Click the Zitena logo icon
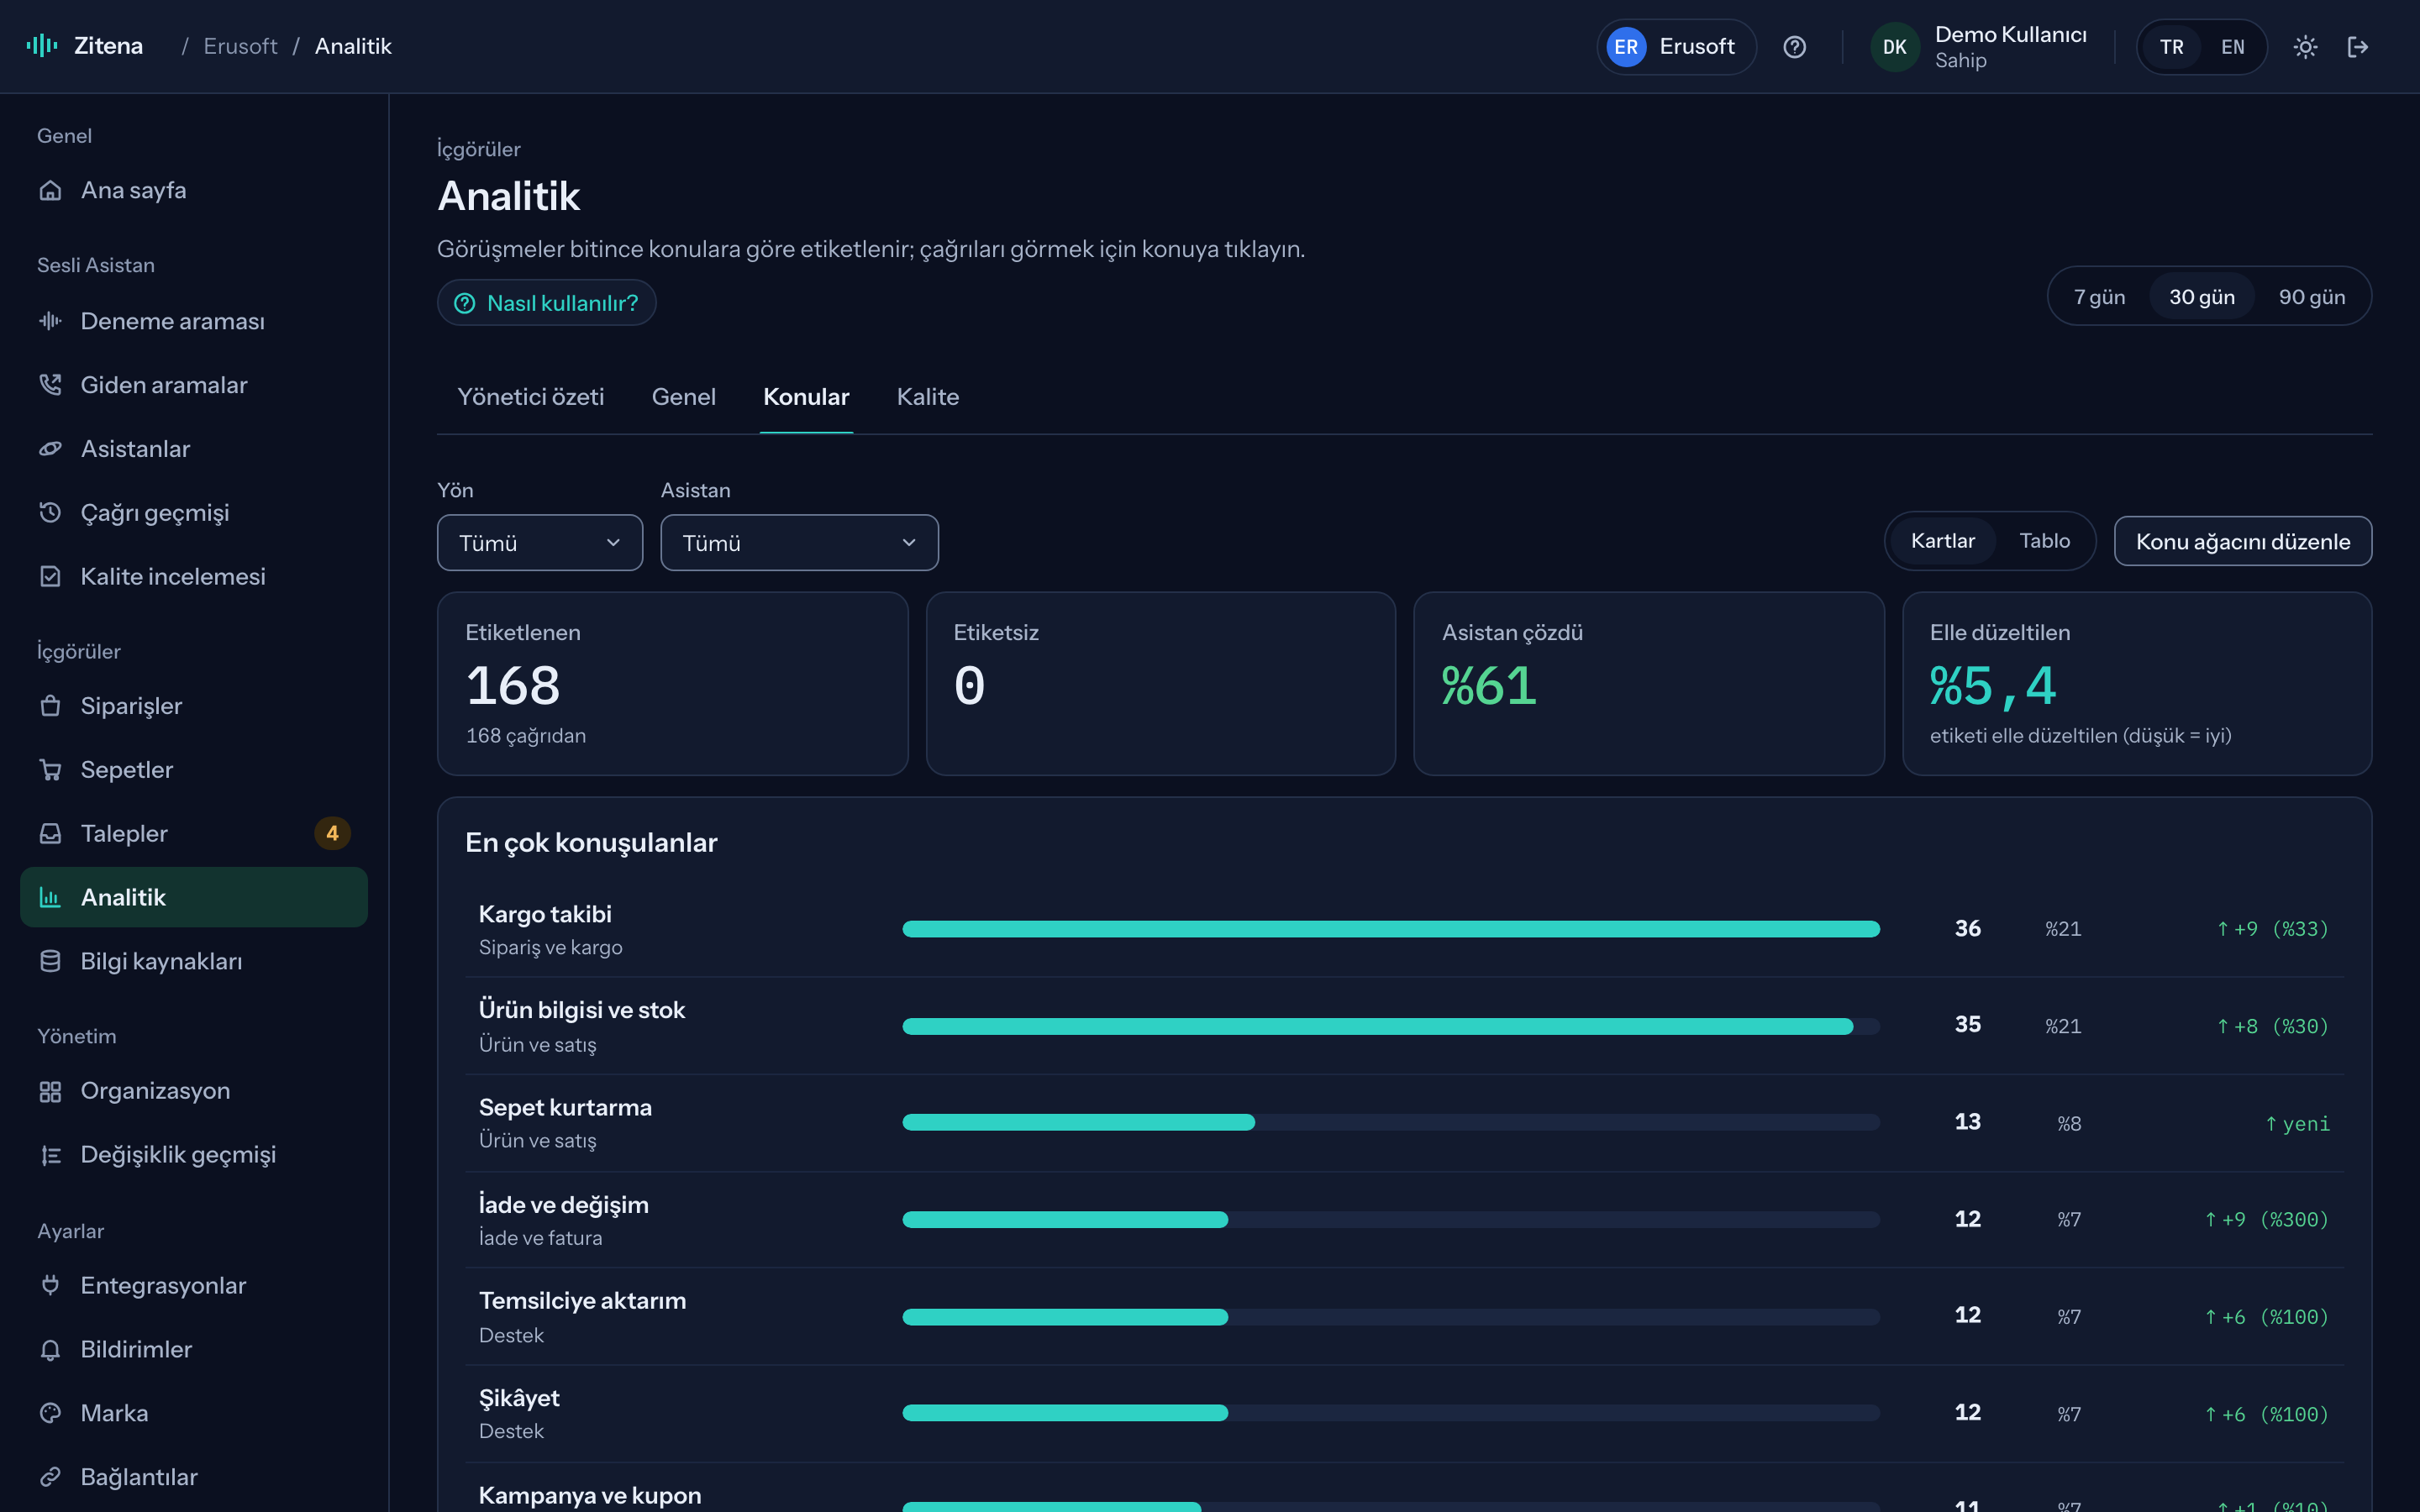2420x1512 pixels. click(x=42, y=46)
